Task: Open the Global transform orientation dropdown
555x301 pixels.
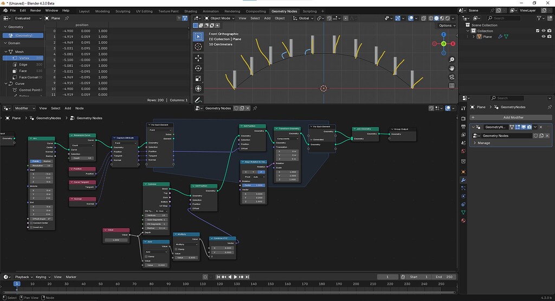Action: coord(304,18)
